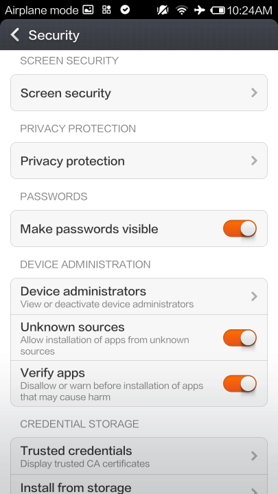
Task: Tap the picture notification icon
Action: (88, 10)
